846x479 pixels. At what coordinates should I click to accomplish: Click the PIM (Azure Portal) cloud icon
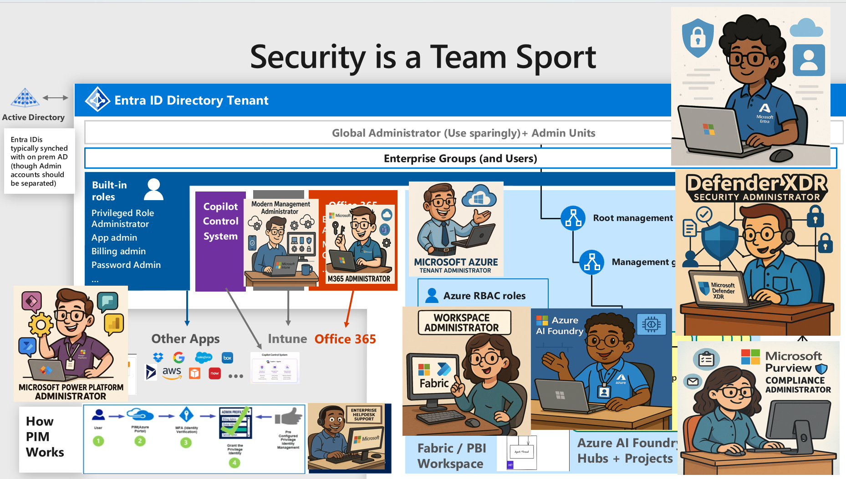(x=140, y=414)
